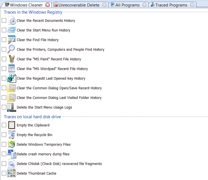
Task: Check Clear the Recent Documents History
Action: point(4,20)
